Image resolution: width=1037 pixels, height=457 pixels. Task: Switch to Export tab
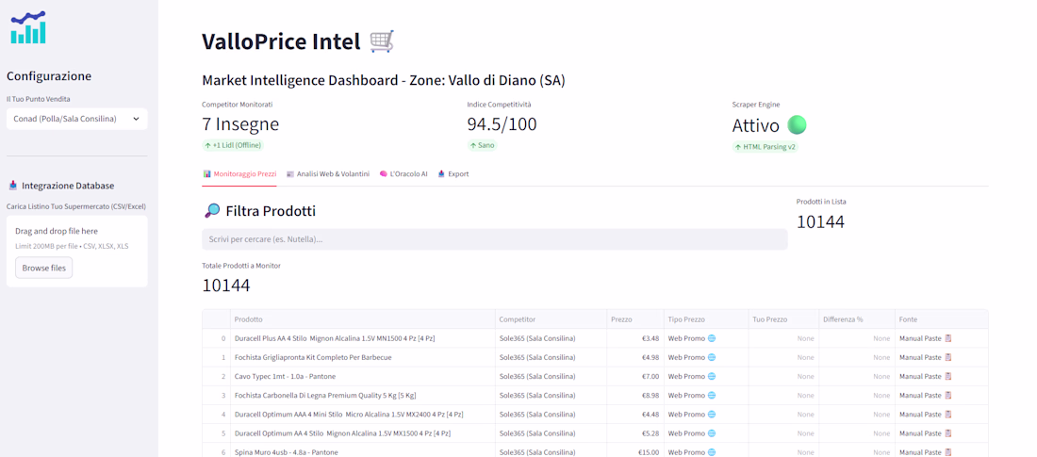tap(453, 174)
